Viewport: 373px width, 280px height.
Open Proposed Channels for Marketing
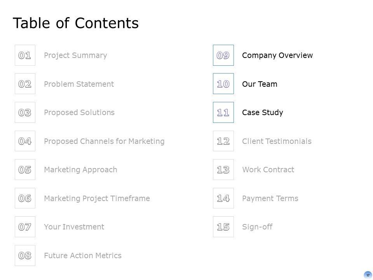[x=104, y=141]
